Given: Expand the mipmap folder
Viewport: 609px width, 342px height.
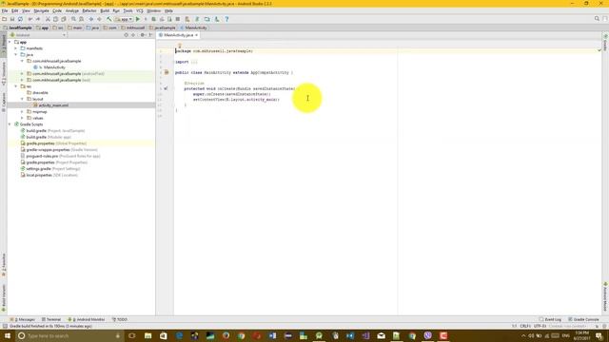Looking at the screenshot, I should pyautogui.click(x=22, y=112).
